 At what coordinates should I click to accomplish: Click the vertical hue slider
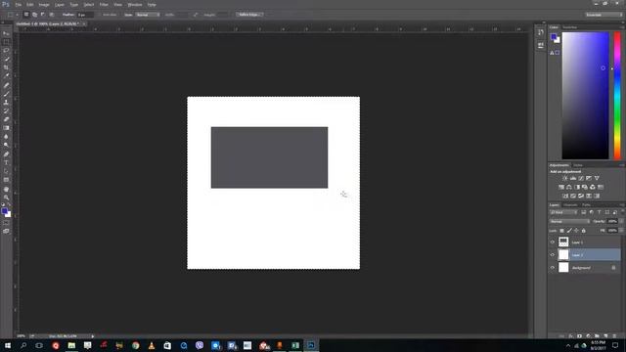coord(617,96)
